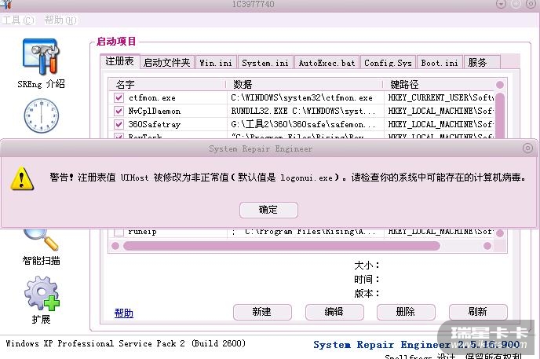Click 确定 to dismiss the warning

[x=268, y=210]
